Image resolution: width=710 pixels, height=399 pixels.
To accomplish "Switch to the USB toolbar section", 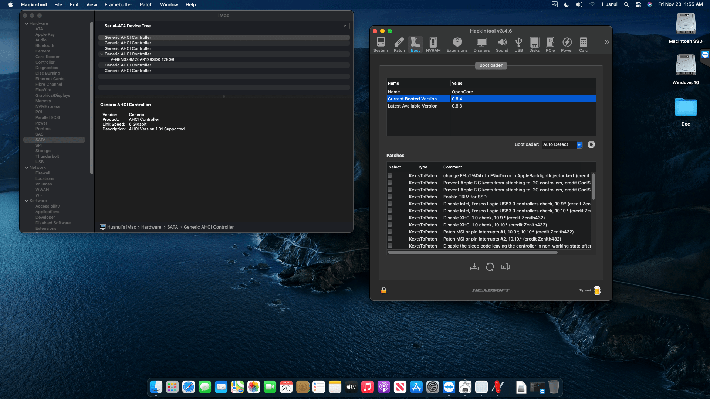I will point(518,44).
